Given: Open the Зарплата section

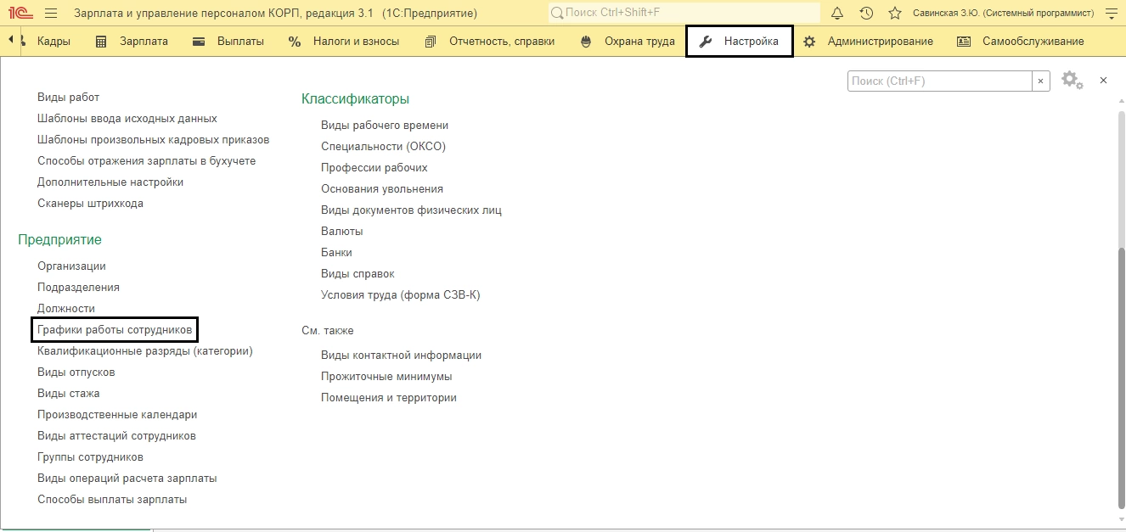Looking at the screenshot, I should point(144,41).
